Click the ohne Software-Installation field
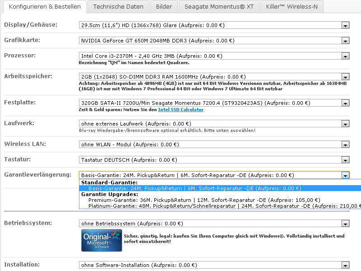This screenshot has width=361, height=271. point(214,265)
